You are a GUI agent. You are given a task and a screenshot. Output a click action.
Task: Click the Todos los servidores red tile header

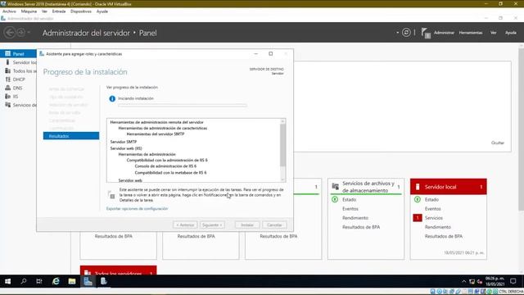pyautogui.click(x=118, y=270)
